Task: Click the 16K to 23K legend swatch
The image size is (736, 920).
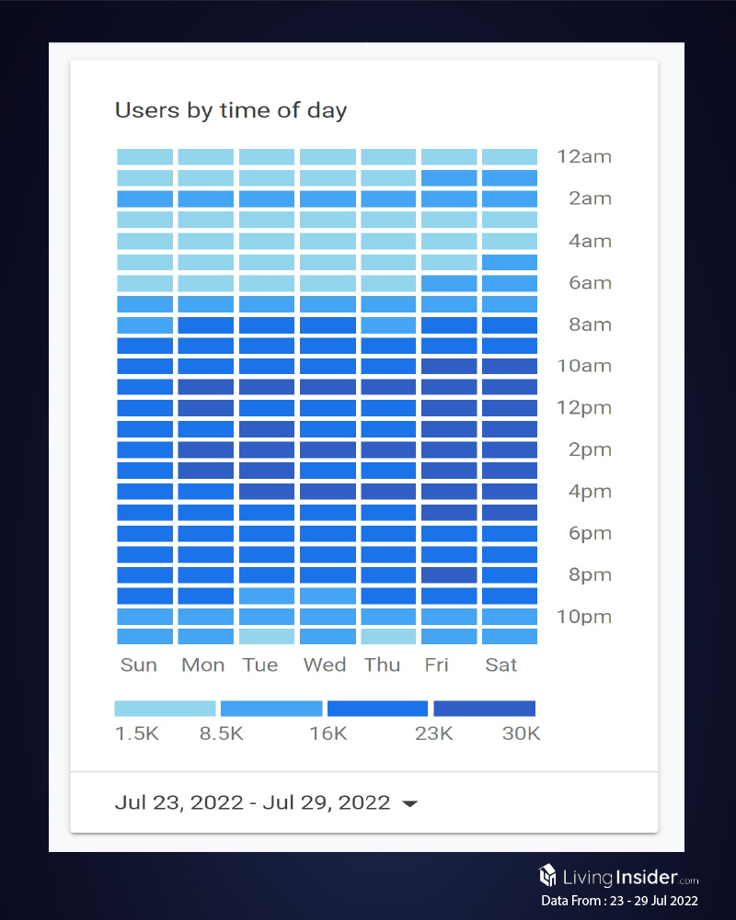Action: (x=377, y=709)
